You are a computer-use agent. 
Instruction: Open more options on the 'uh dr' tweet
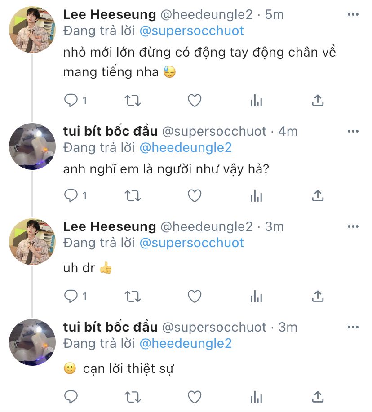pyautogui.click(x=353, y=226)
